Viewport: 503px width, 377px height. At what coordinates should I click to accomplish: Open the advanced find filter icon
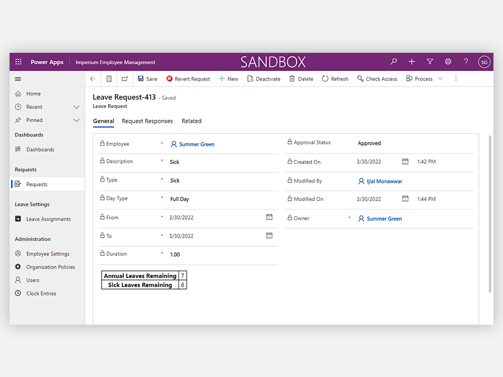(x=430, y=61)
